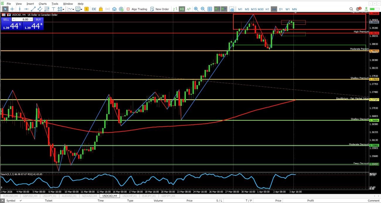
Task: Open the Charts menu
Action: 42,4
